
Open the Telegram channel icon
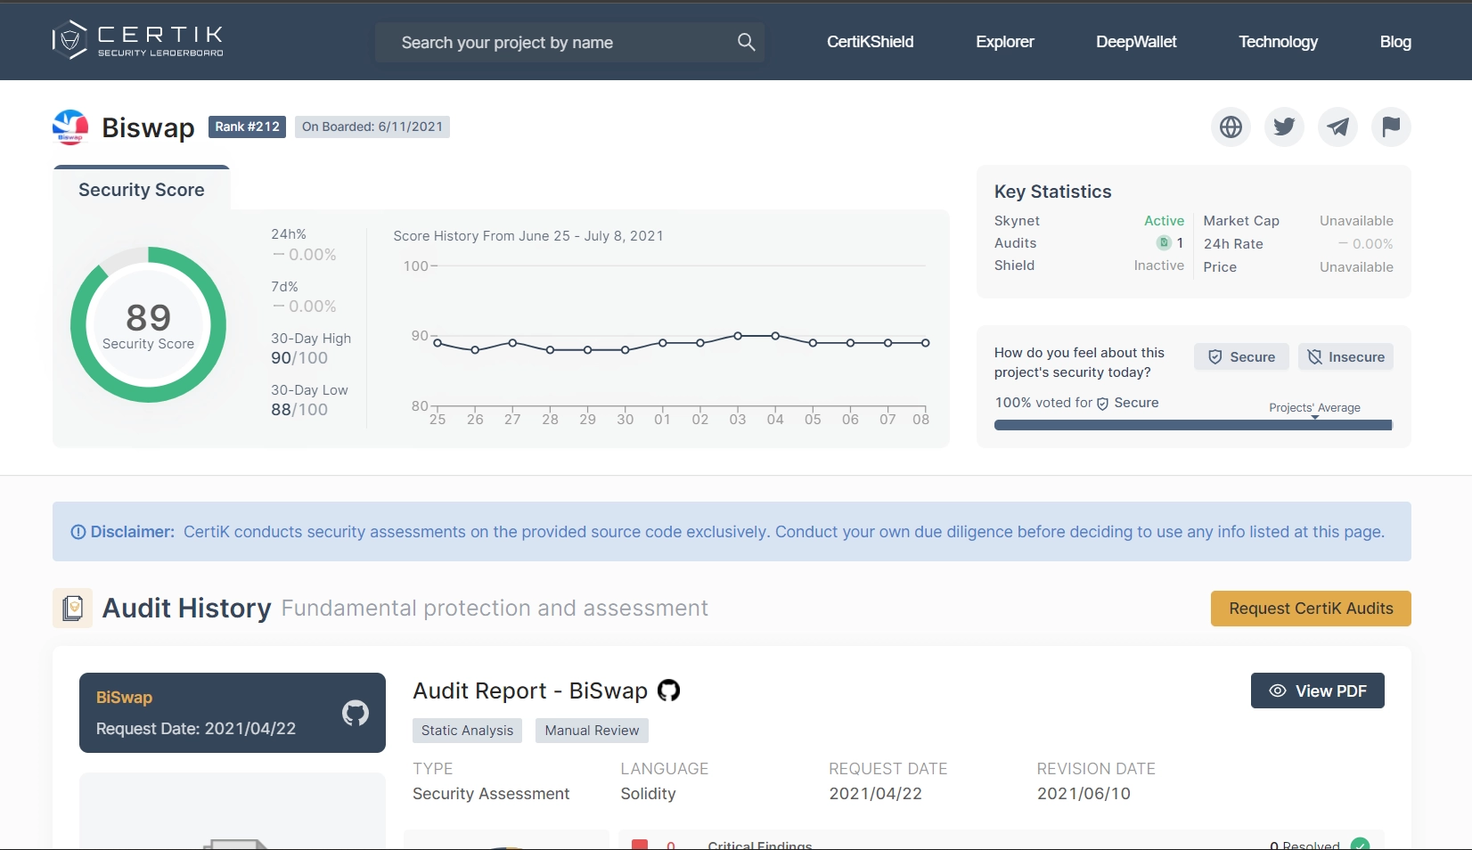click(1337, 127)
